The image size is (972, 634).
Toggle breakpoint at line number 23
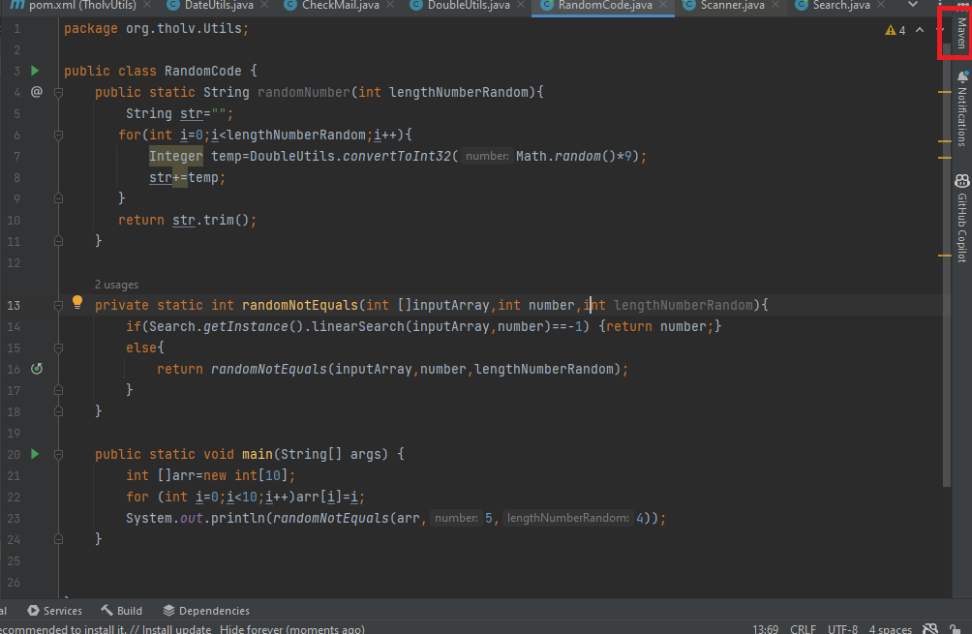click(14, 518)
